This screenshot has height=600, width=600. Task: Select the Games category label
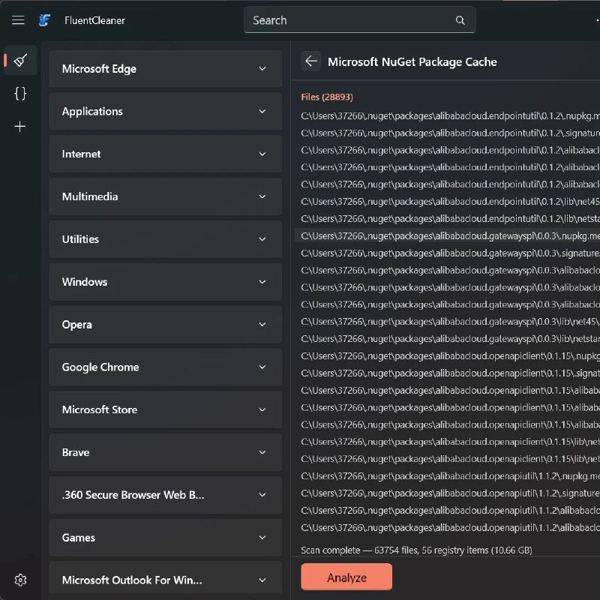(x=79, y=538)
